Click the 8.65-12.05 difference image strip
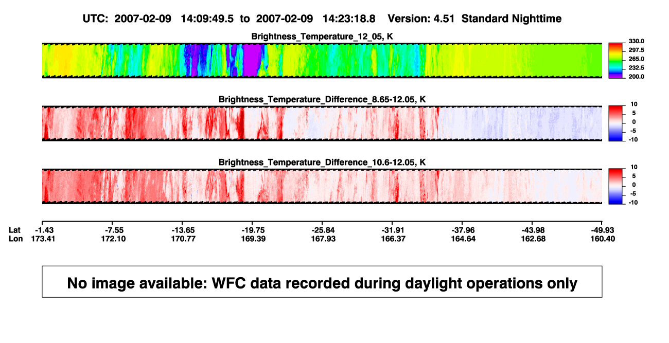The image size is (669, 343). [322, 123]
